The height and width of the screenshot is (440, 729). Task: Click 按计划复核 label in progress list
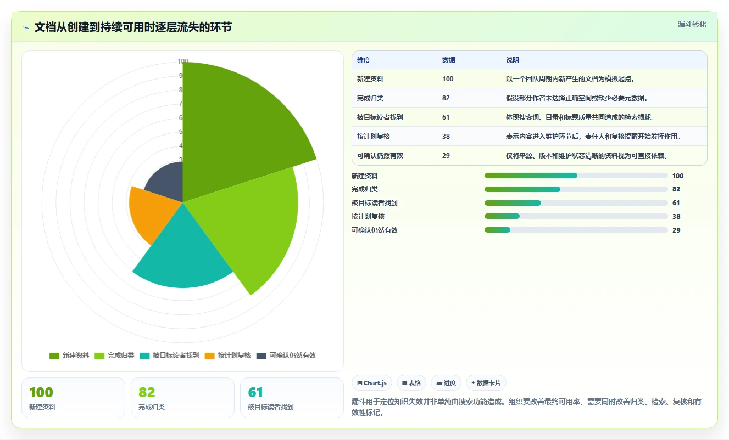[x=368, y=217]
